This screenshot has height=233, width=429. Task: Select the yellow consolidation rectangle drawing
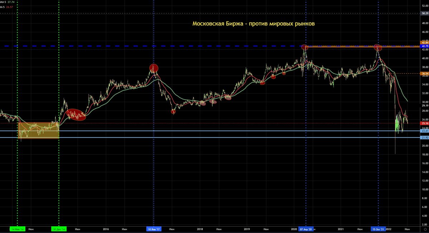point(38,130)
